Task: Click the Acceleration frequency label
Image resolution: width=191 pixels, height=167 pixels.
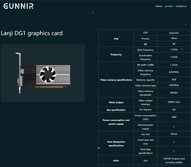Action: pos(145,57)
